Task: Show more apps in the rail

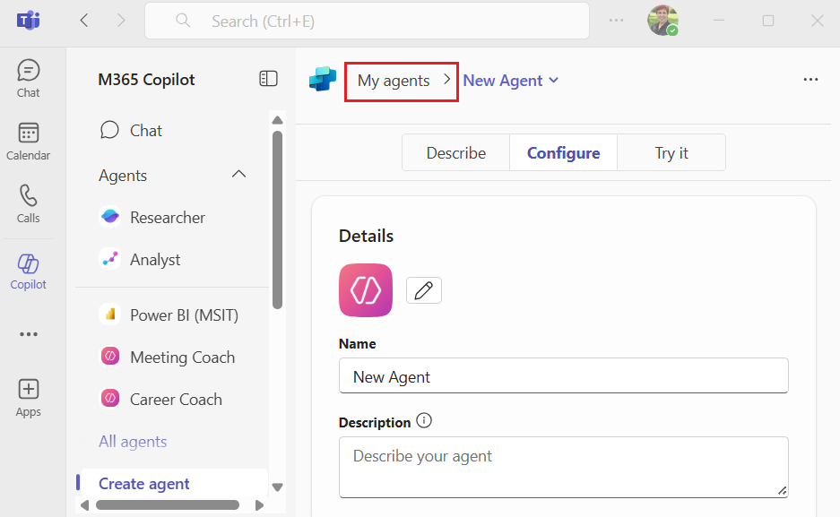Action: 28,334
